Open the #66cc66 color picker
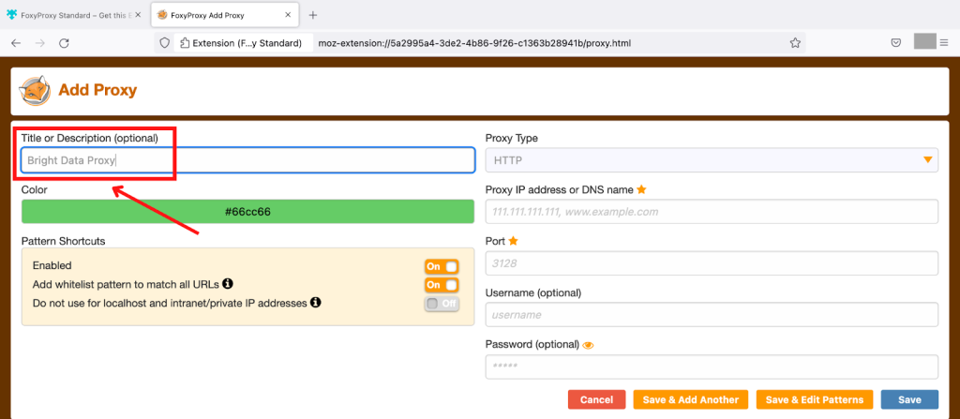 [247, 211]
